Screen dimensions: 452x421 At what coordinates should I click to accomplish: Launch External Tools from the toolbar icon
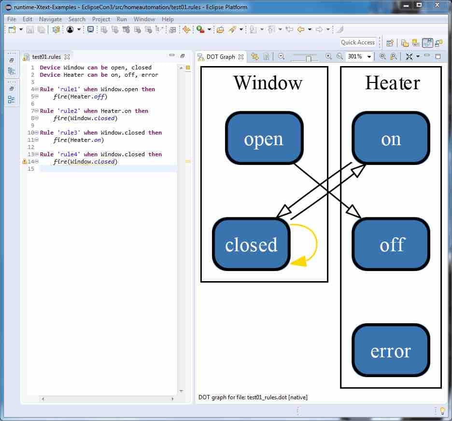pos(220,30)
